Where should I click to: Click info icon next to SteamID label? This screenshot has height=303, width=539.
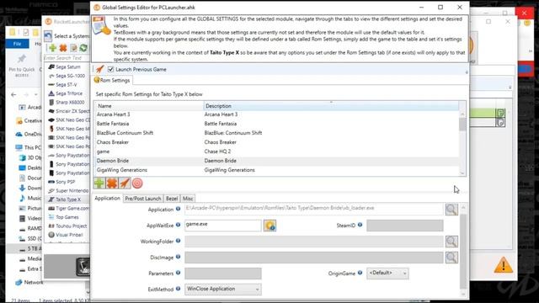(360, 225)
